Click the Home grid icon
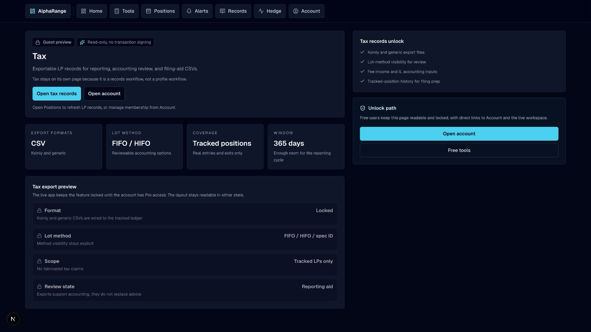591x332 pixels. tap(83, 11)
